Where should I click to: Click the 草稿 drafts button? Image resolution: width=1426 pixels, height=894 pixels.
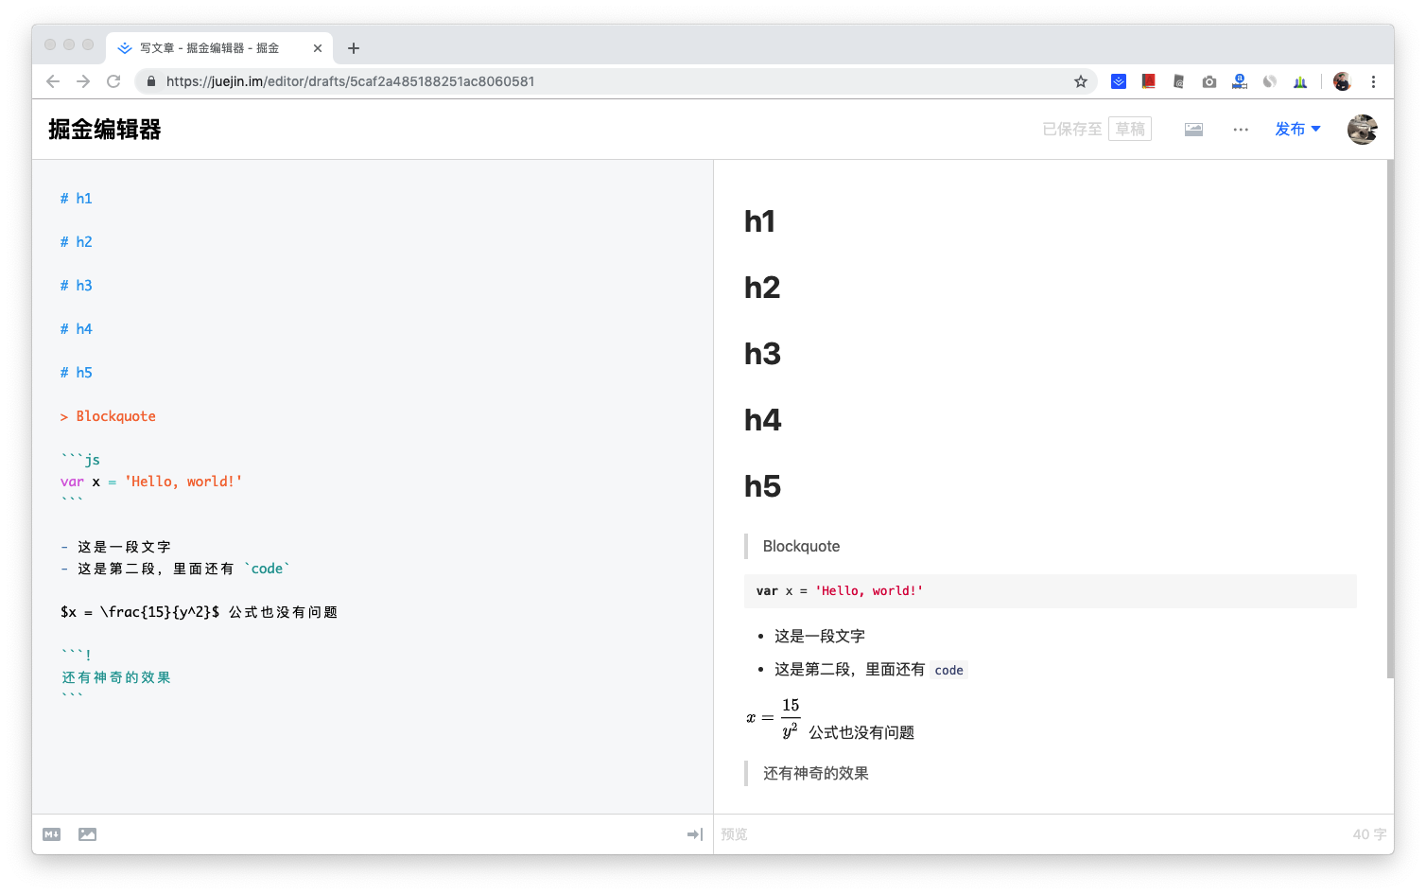(x=1130, y=129)
